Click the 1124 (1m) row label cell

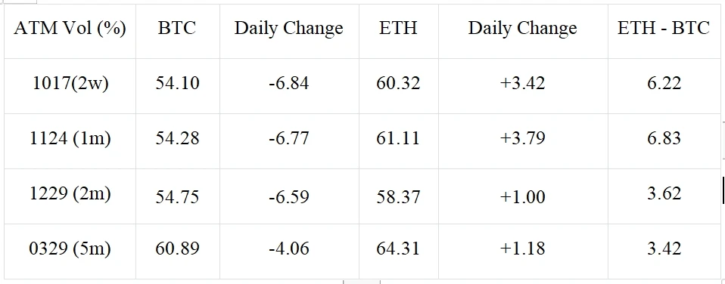tap(70, 140)
